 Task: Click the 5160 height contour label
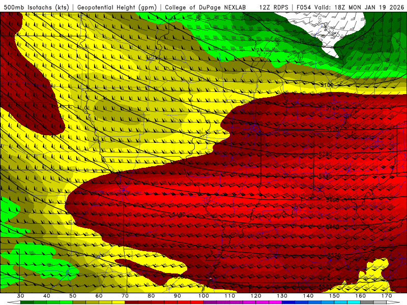[332, 108]
